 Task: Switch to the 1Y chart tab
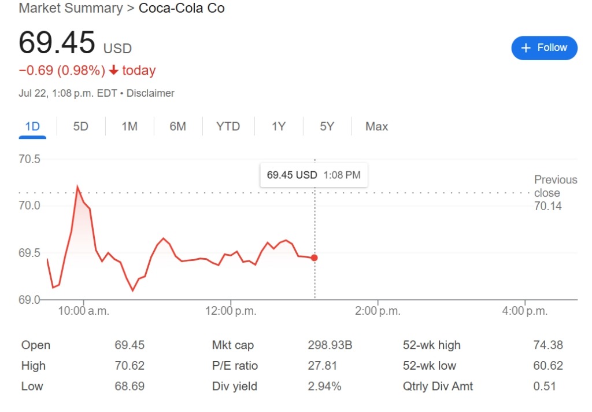[279, 127]
